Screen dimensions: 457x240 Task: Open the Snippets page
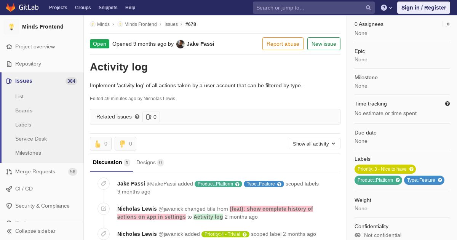tap(108, 8)
